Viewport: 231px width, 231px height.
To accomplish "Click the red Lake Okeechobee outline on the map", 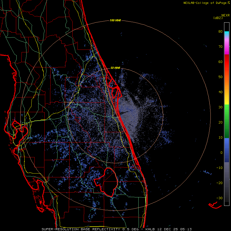I will coord(106,182).
